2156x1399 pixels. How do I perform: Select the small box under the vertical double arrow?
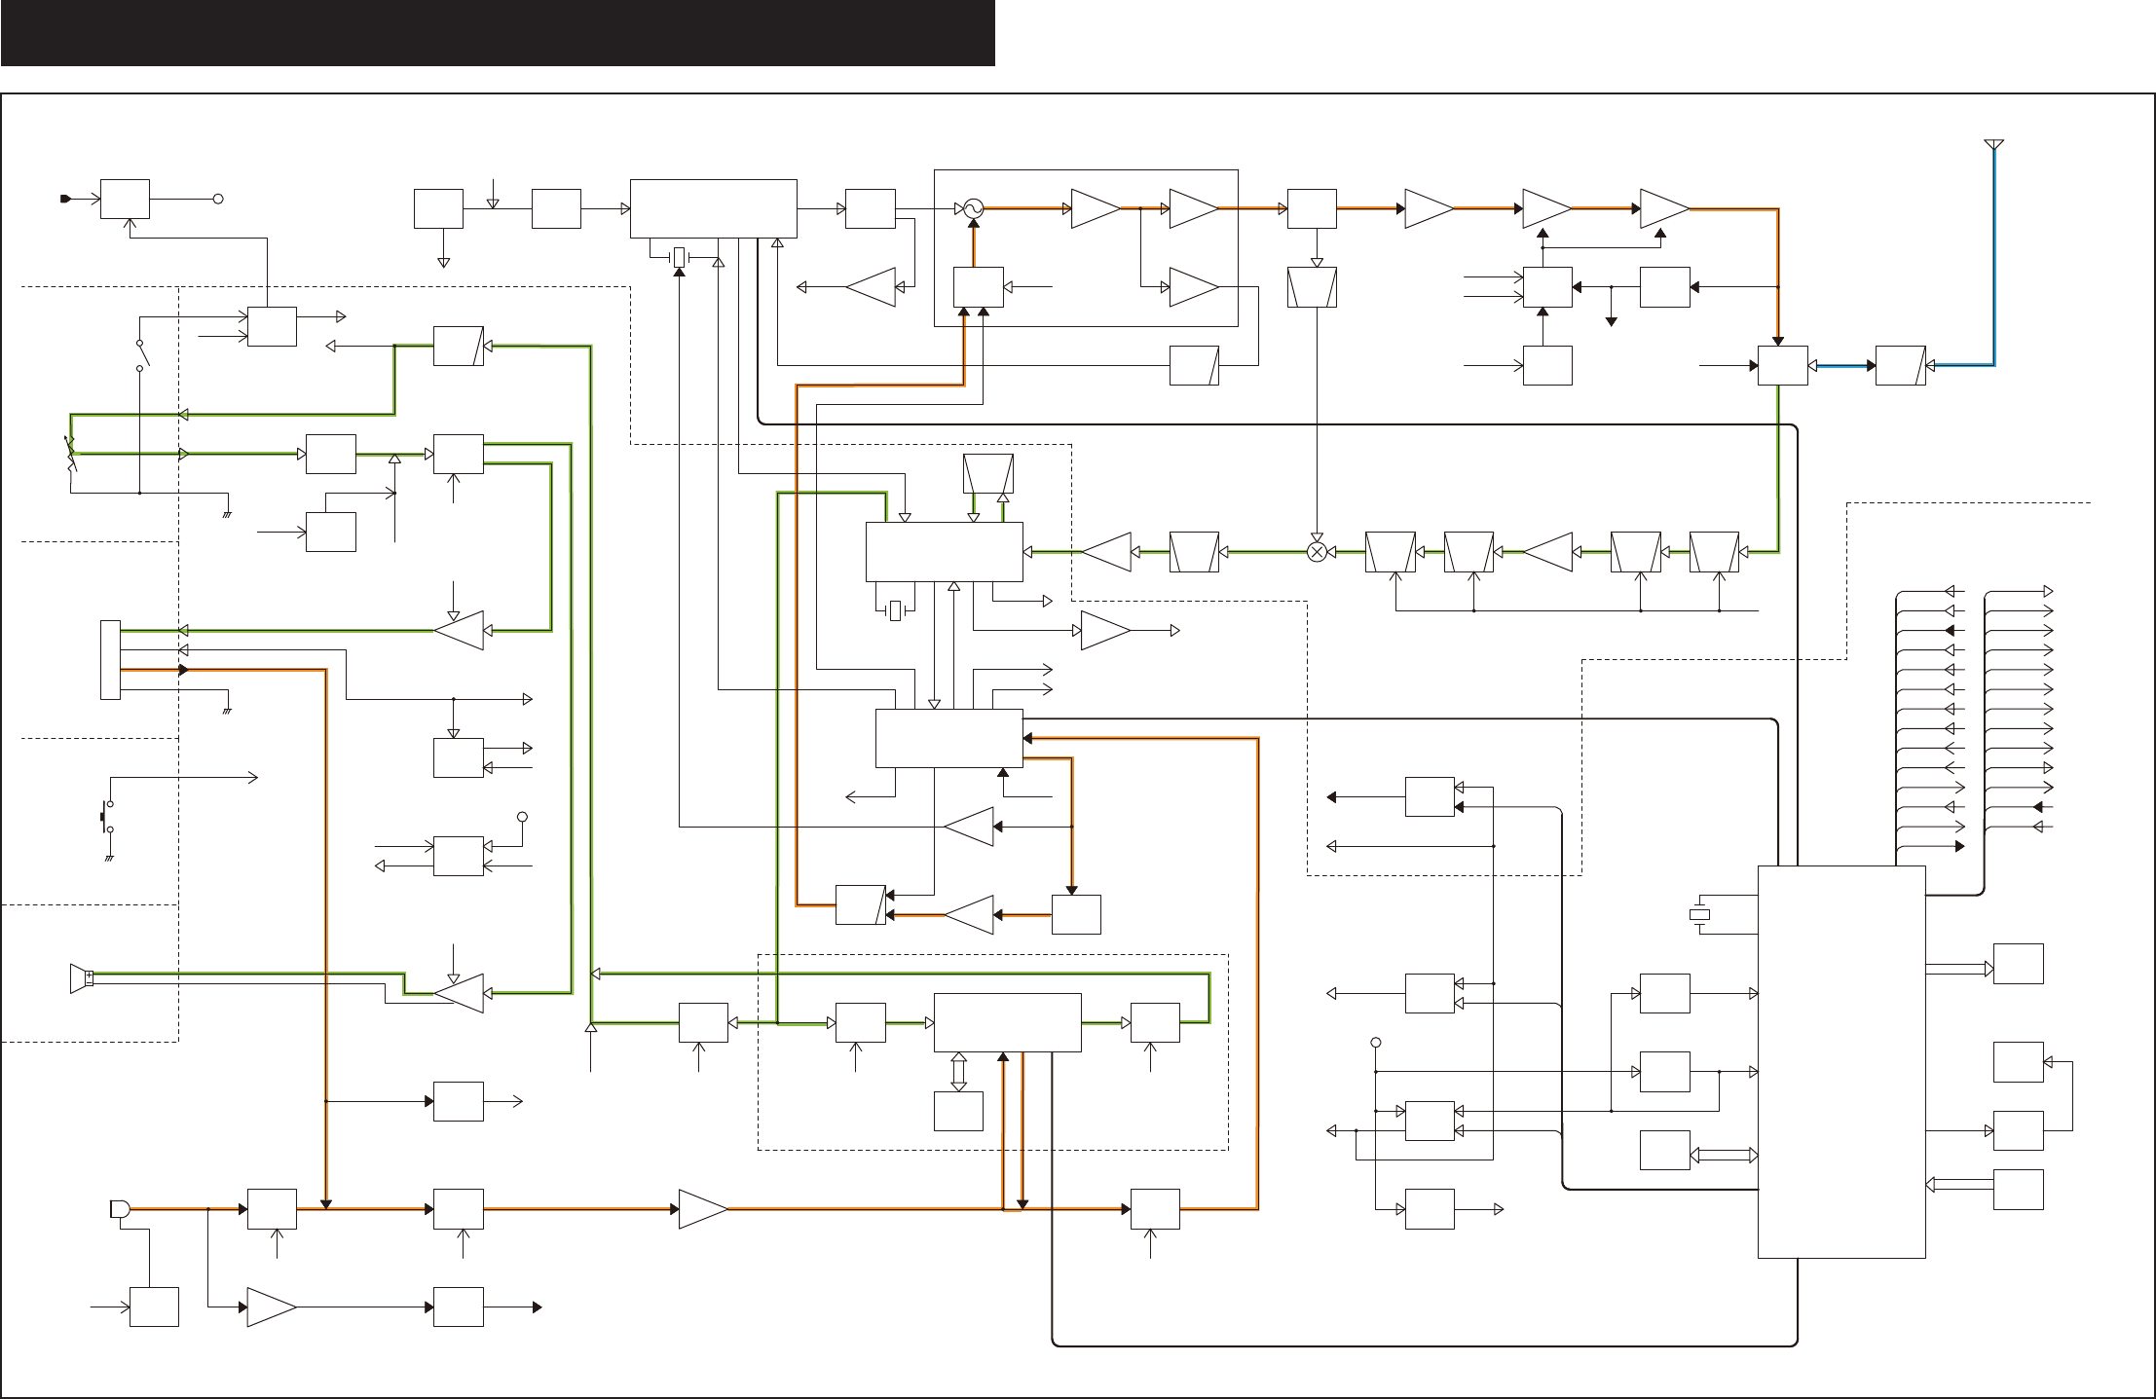coord(958,1111)
